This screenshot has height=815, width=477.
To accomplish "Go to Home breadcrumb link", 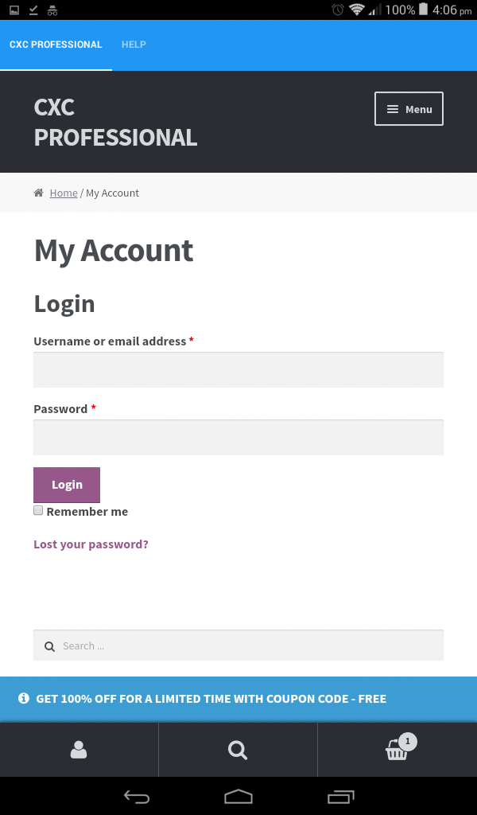I will 64,193.
